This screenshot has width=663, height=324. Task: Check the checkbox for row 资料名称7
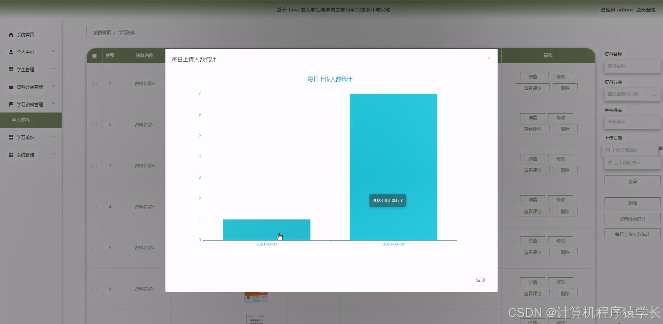click(x=94, y=125)
